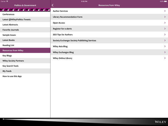The width and height of the screenshot is (168, 126).
Task: Tap the chevron on Wiley Exchanges Blog row
Action: (165, 52)
